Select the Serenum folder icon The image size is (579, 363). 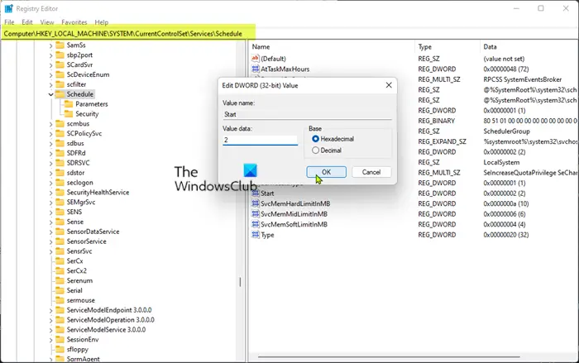[60, 280]
